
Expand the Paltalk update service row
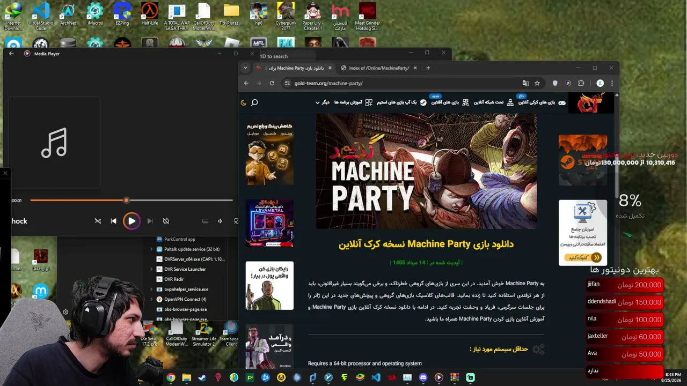coord(151,249)
